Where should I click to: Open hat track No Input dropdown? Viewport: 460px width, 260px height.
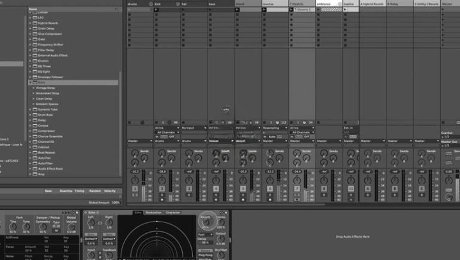194,128
